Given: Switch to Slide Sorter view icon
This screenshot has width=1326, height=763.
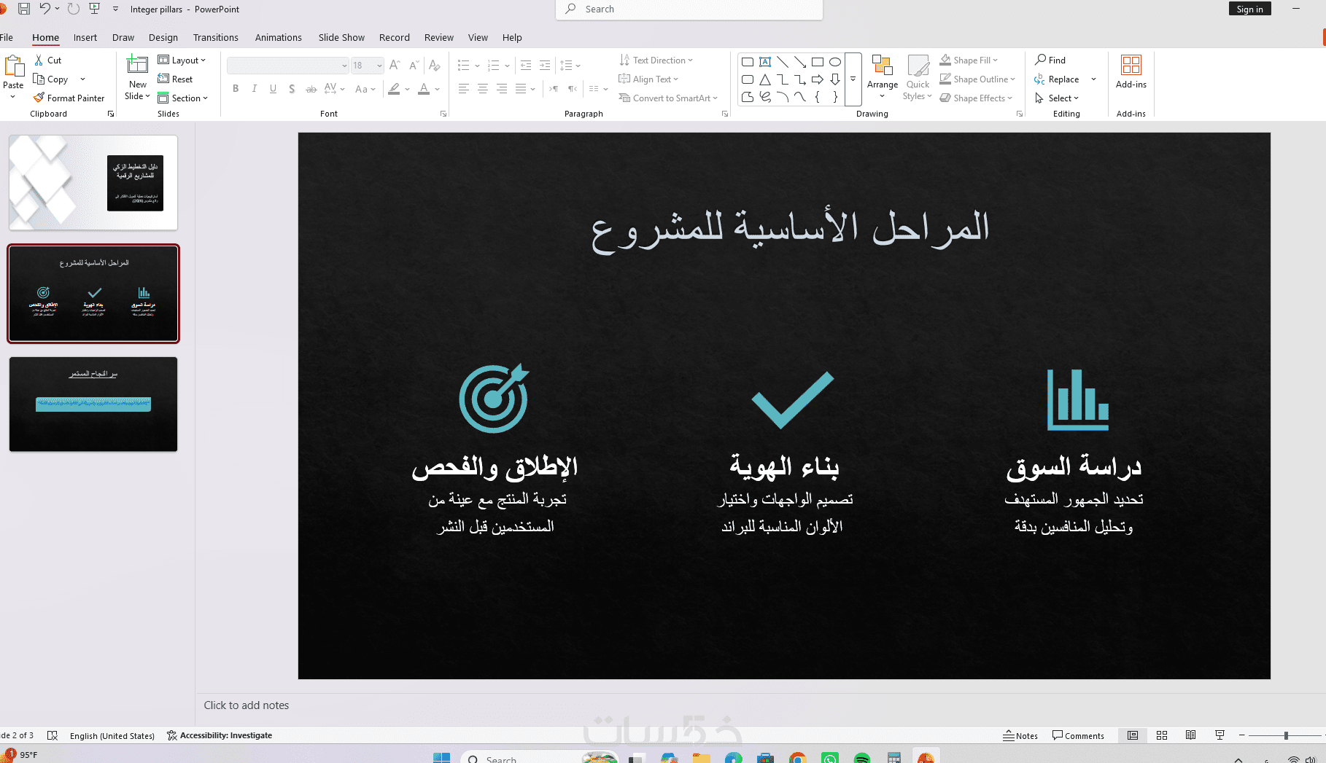Looking at the screenshot, I should (1162, 735).
